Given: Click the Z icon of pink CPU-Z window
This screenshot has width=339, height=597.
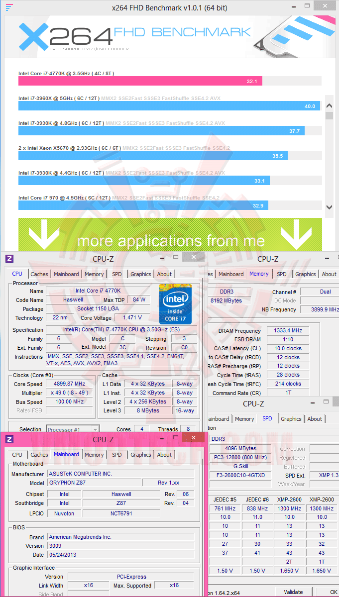Looking at the screenshot, I should [x=9, y=439].
